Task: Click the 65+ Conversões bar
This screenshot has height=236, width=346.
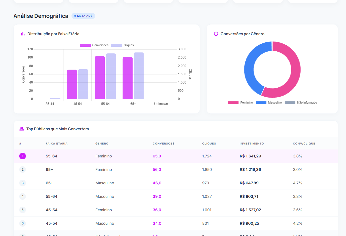Action: pyautogui.click(x=128, y=78)
